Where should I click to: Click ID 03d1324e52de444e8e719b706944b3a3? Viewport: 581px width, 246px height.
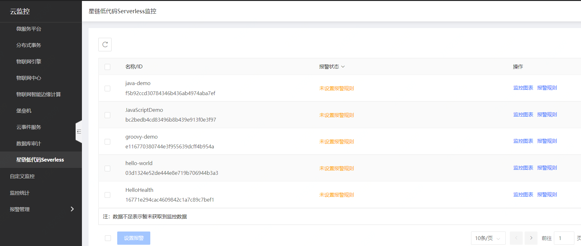[x=172, y=173]
